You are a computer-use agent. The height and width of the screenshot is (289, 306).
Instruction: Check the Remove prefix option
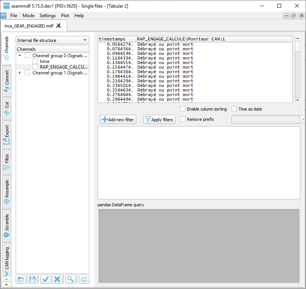click(x=182, y=119)
